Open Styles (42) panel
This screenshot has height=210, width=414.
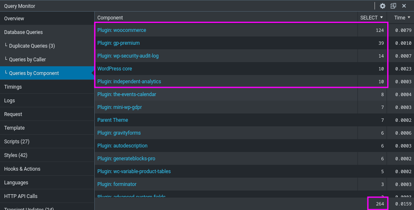coord(47,155)
